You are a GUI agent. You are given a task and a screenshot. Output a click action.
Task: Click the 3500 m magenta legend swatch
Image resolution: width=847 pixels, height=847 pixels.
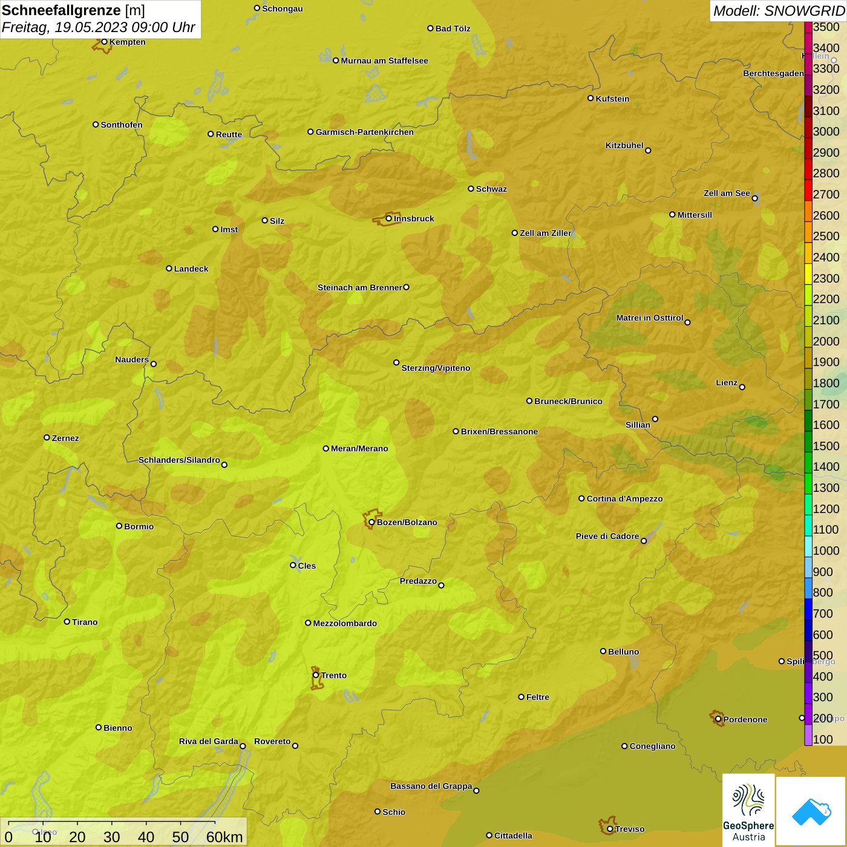808,27
